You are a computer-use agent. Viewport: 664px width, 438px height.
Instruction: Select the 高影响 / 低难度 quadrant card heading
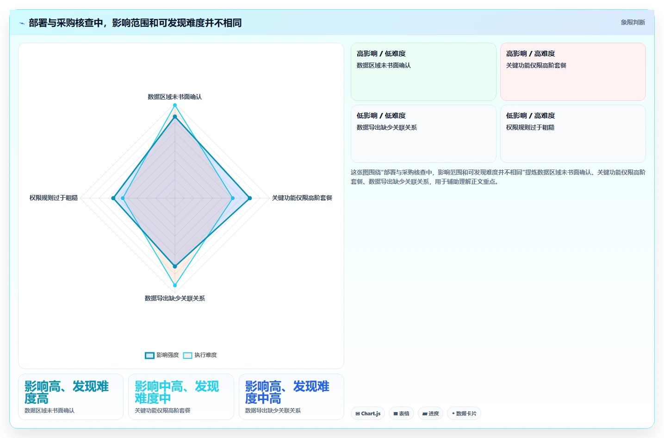381,54
